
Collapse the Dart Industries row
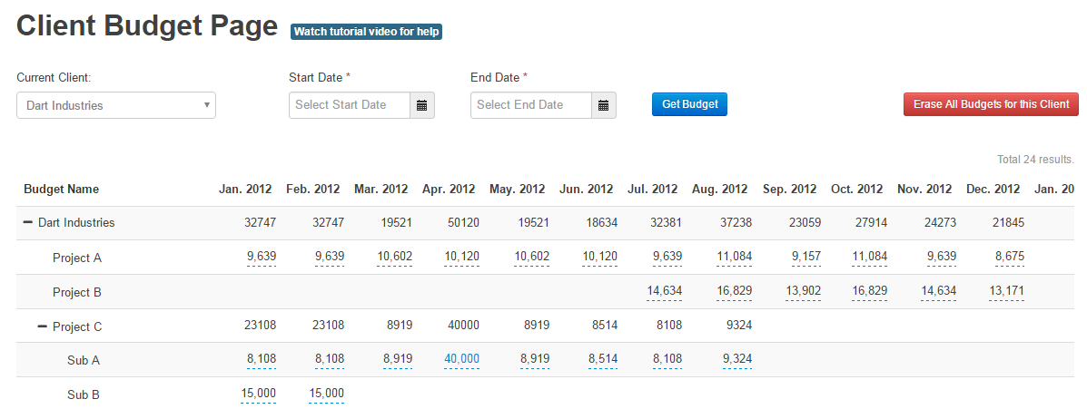(28, 222)
